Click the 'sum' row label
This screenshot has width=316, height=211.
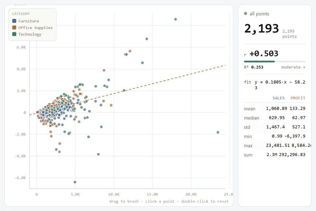point(248,155)
